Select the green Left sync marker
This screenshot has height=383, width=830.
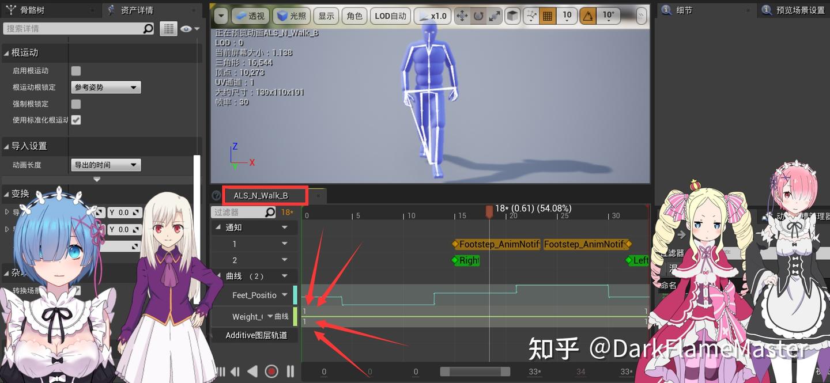(637, 260)
